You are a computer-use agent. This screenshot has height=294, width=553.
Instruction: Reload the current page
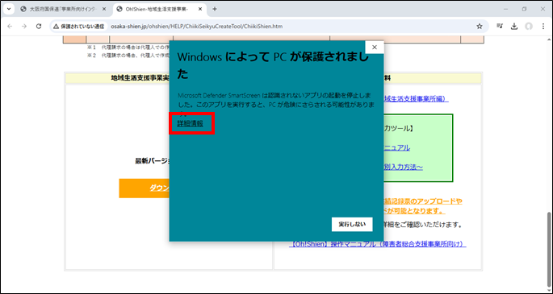pyautogui.click(x=39, y=27)
